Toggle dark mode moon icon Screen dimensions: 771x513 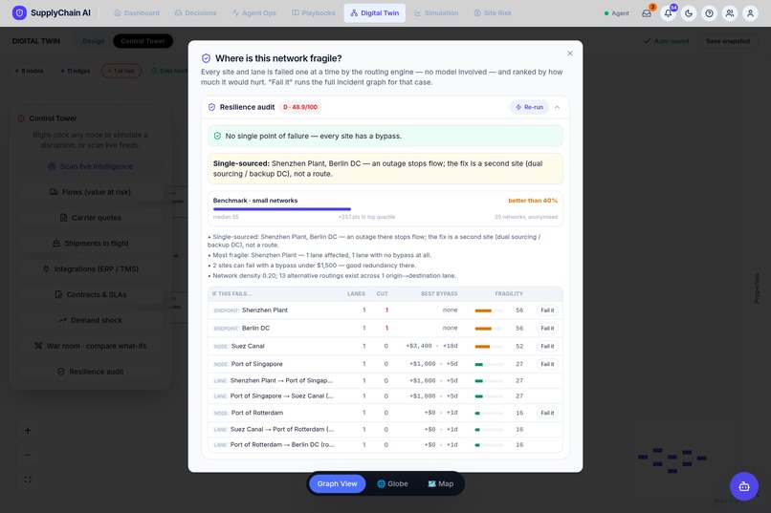tap(689, 13)
